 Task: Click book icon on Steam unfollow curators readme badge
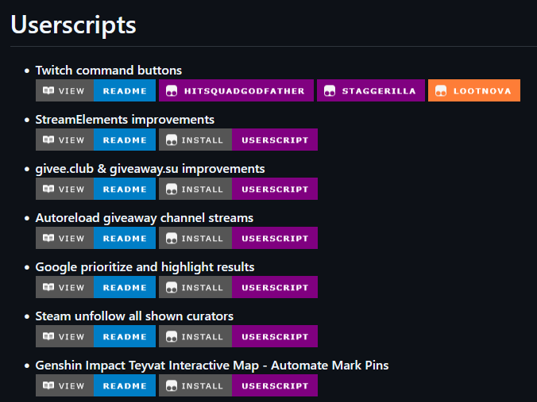click(x=48, y=337)
